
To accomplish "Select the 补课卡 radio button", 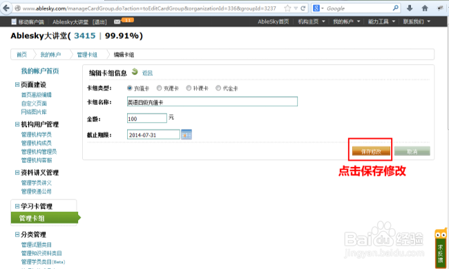I will coord(189,88).
